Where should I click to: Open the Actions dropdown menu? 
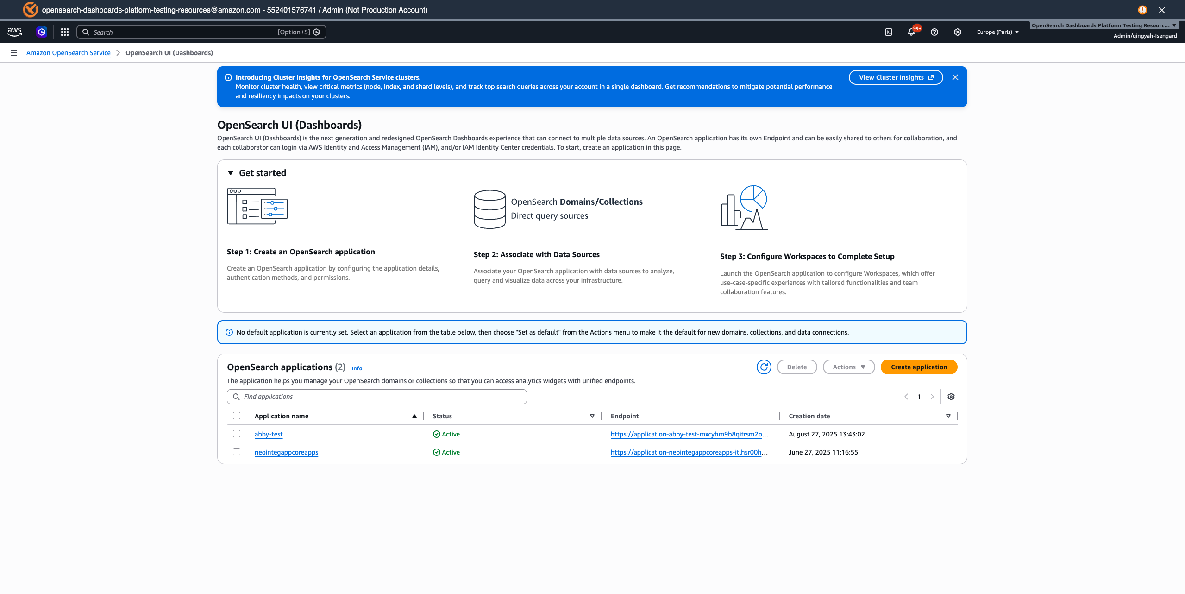tap(849, 367)
